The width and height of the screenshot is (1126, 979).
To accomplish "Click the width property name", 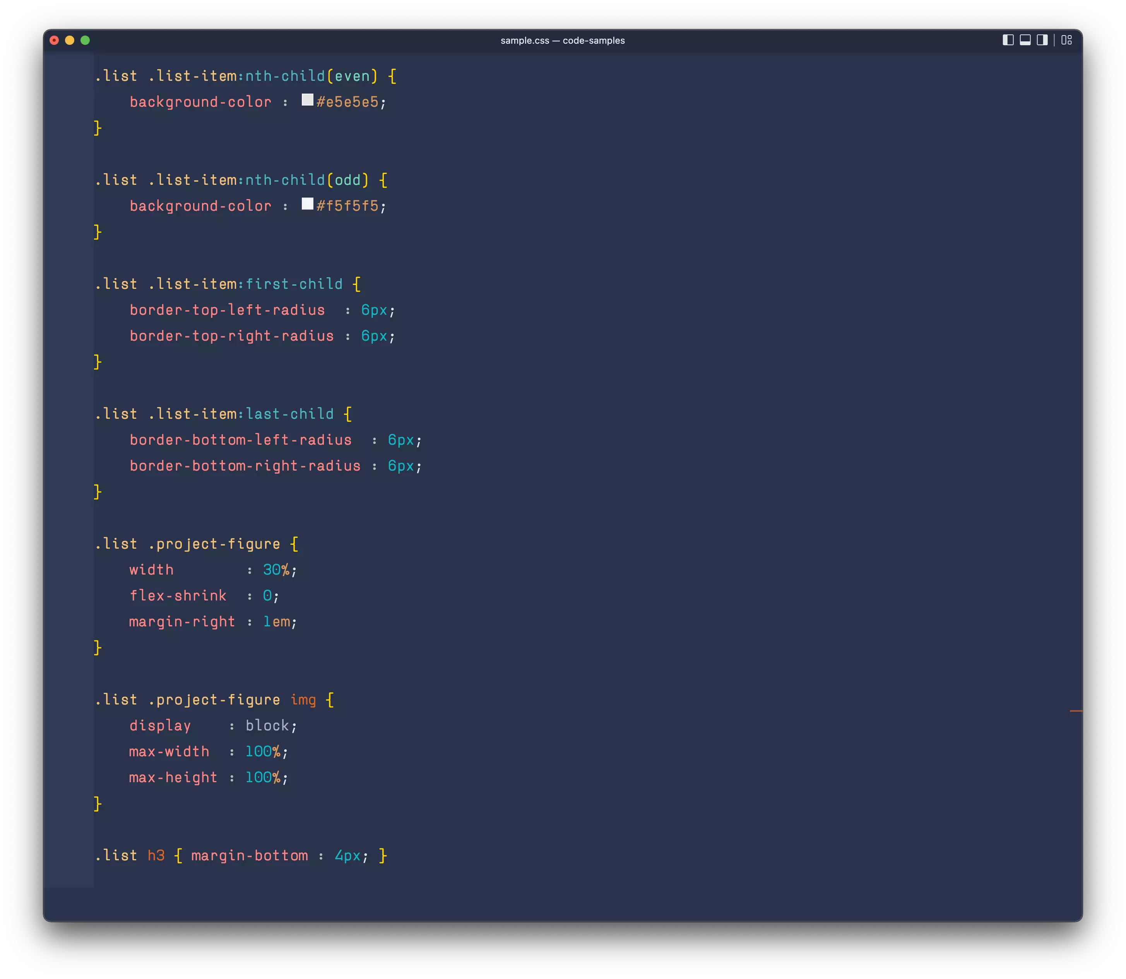I will (151, 570).
